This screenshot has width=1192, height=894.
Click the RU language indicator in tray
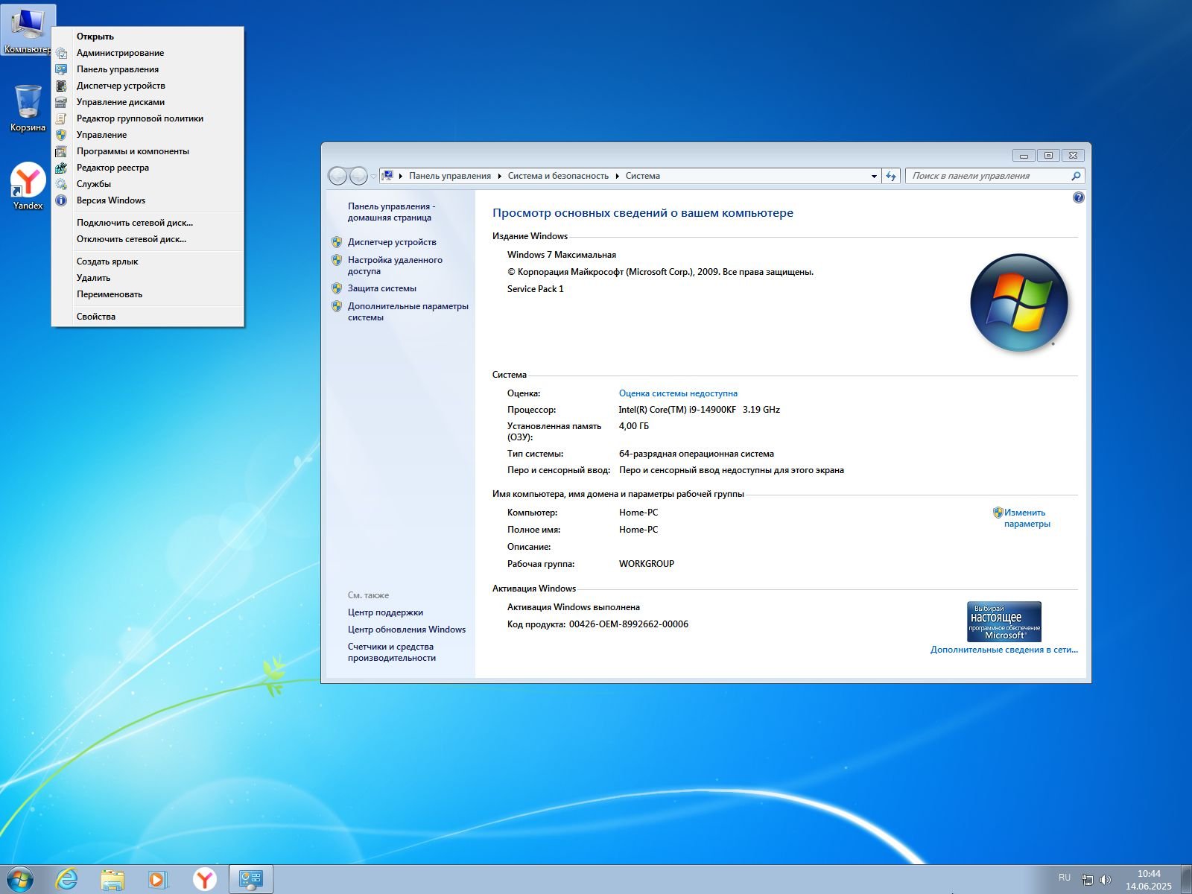tap(1064, 878)
